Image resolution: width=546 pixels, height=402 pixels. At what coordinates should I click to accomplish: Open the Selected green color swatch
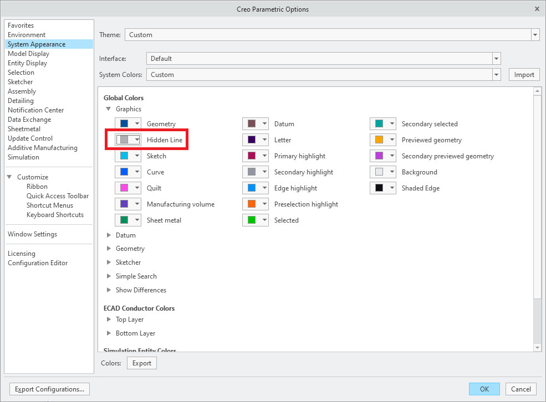pos(252,220)
